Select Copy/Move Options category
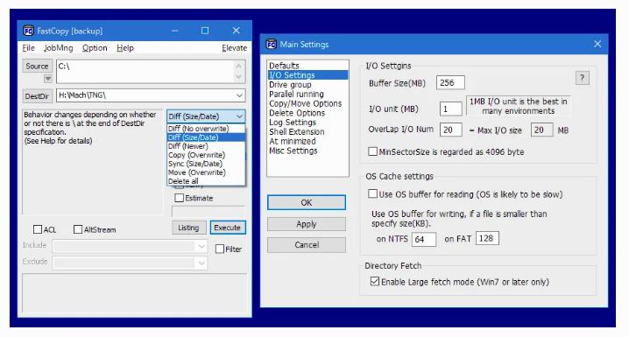This screenshot has width=629, height=337. [307, 103]
